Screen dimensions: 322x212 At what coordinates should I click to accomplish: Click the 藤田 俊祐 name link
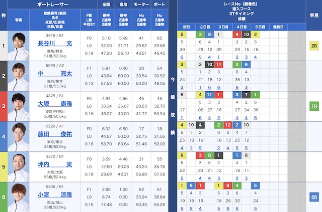click(x=55, y=134)
